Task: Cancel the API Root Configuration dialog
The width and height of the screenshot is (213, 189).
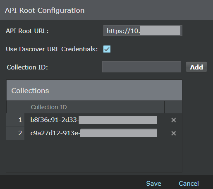Action: pos(189,184)
